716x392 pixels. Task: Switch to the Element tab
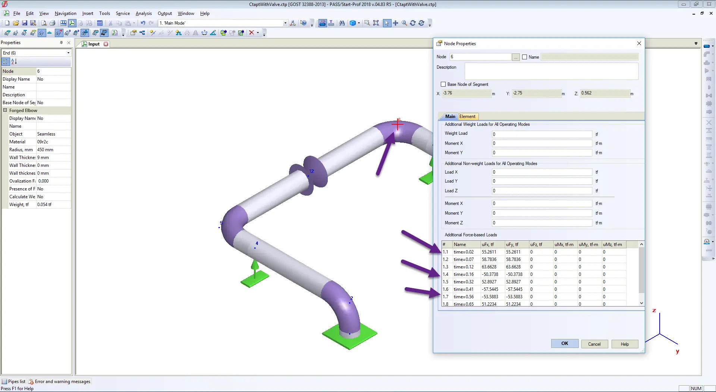pos(467,116)
